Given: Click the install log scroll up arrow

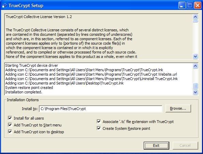Looking at the screenshot, I should [196, 66].
